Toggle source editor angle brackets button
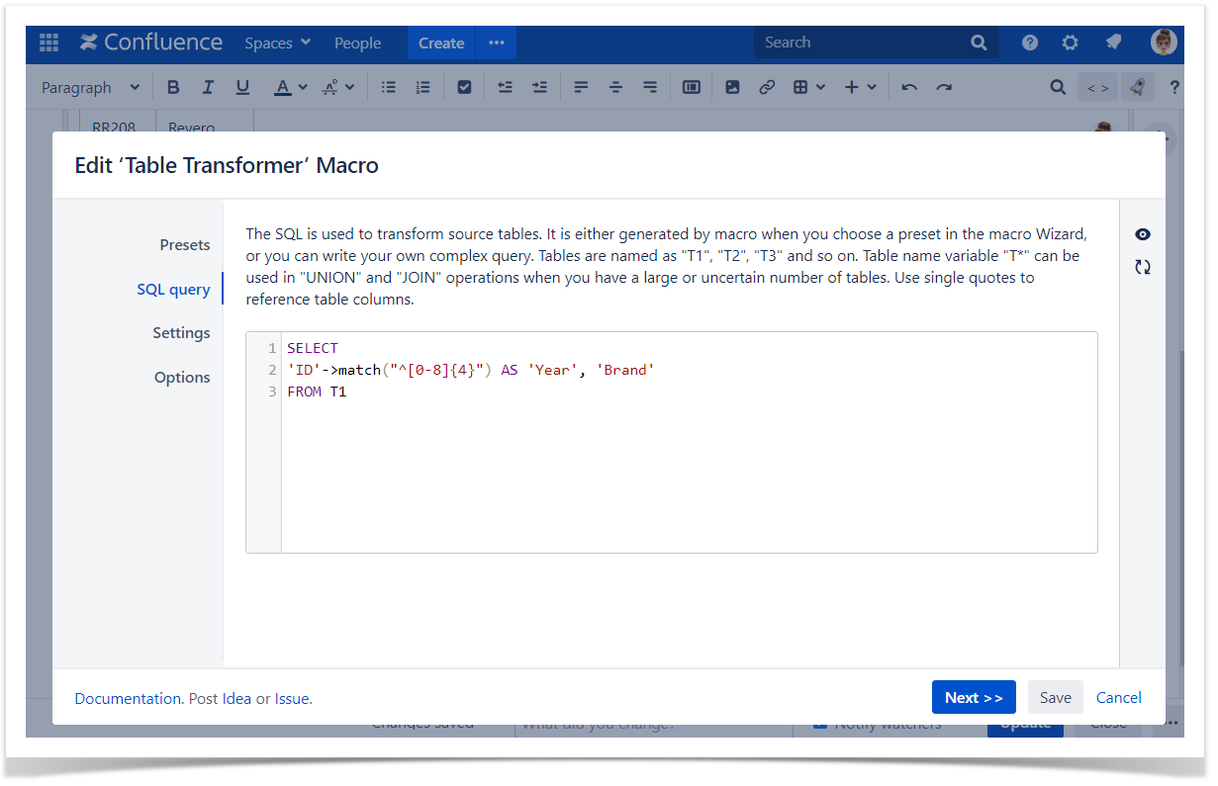Viewport: 1218px width, 786px height. (x=1097, y=87)
